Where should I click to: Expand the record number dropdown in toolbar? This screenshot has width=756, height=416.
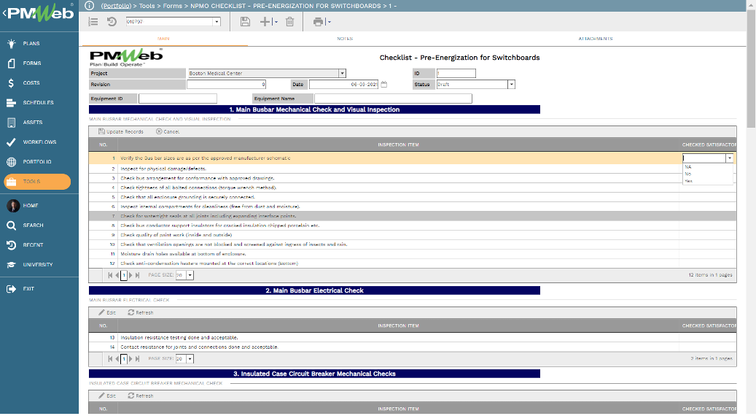point(217,22)
